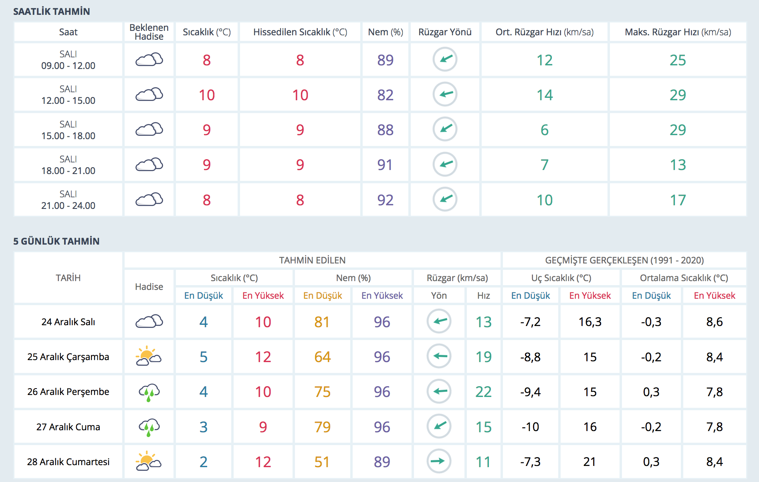Click the TAHMİN EDİLEN group header
The image size is (759, 482).
[x=312, y=260]
